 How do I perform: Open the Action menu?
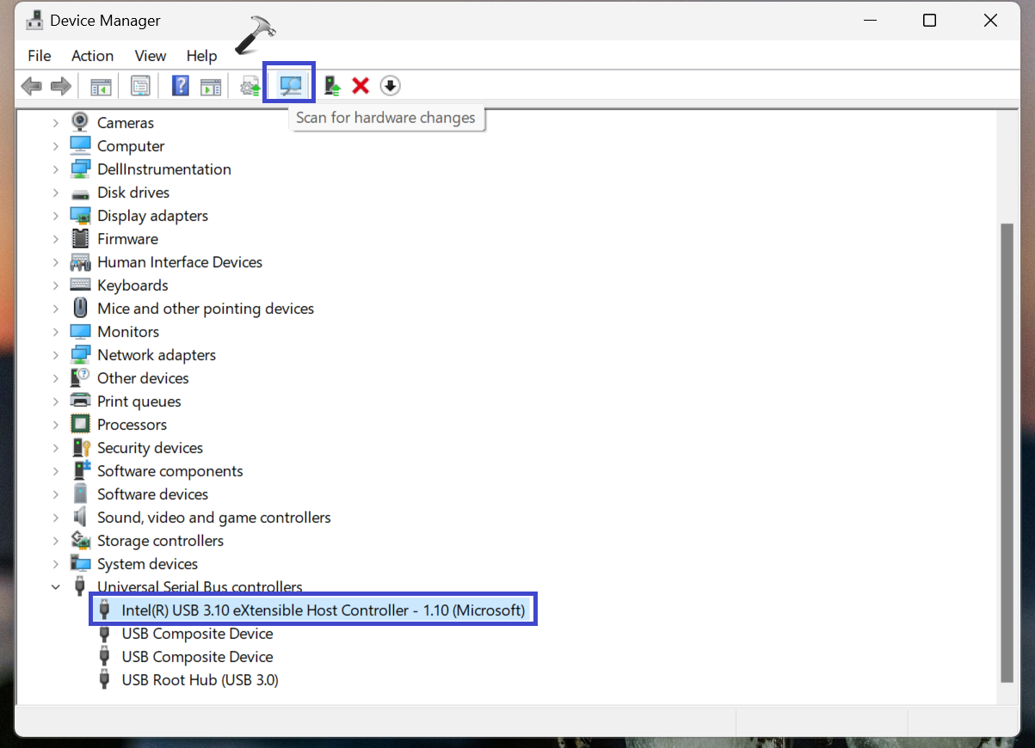[92, 56]
